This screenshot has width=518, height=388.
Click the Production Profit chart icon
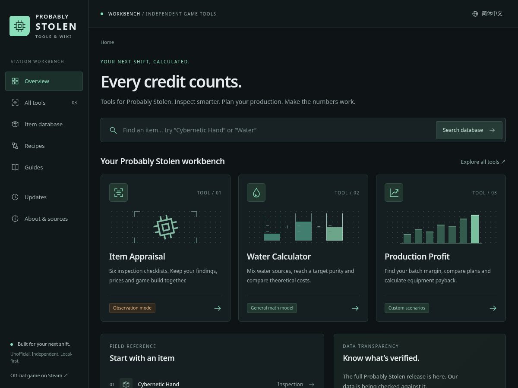click(x=394, y=193)
